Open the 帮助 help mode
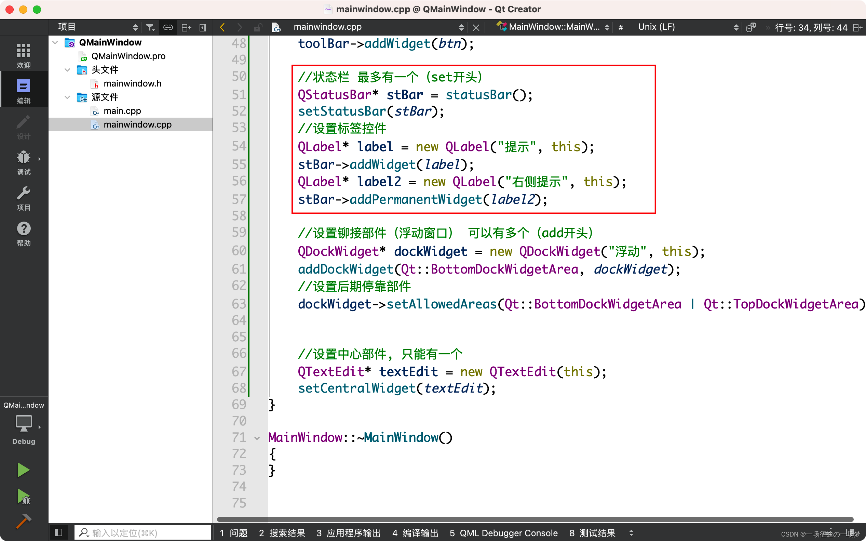866x541 pixels. tap(23, 233)
